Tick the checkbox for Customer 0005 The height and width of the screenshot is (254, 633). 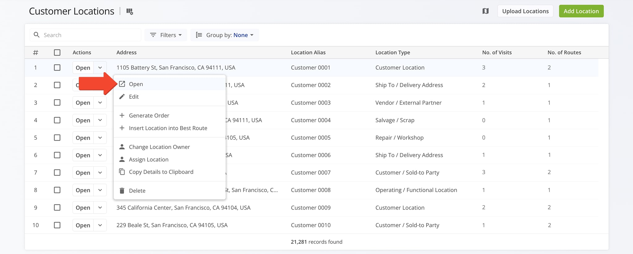(x=57, y=138)
